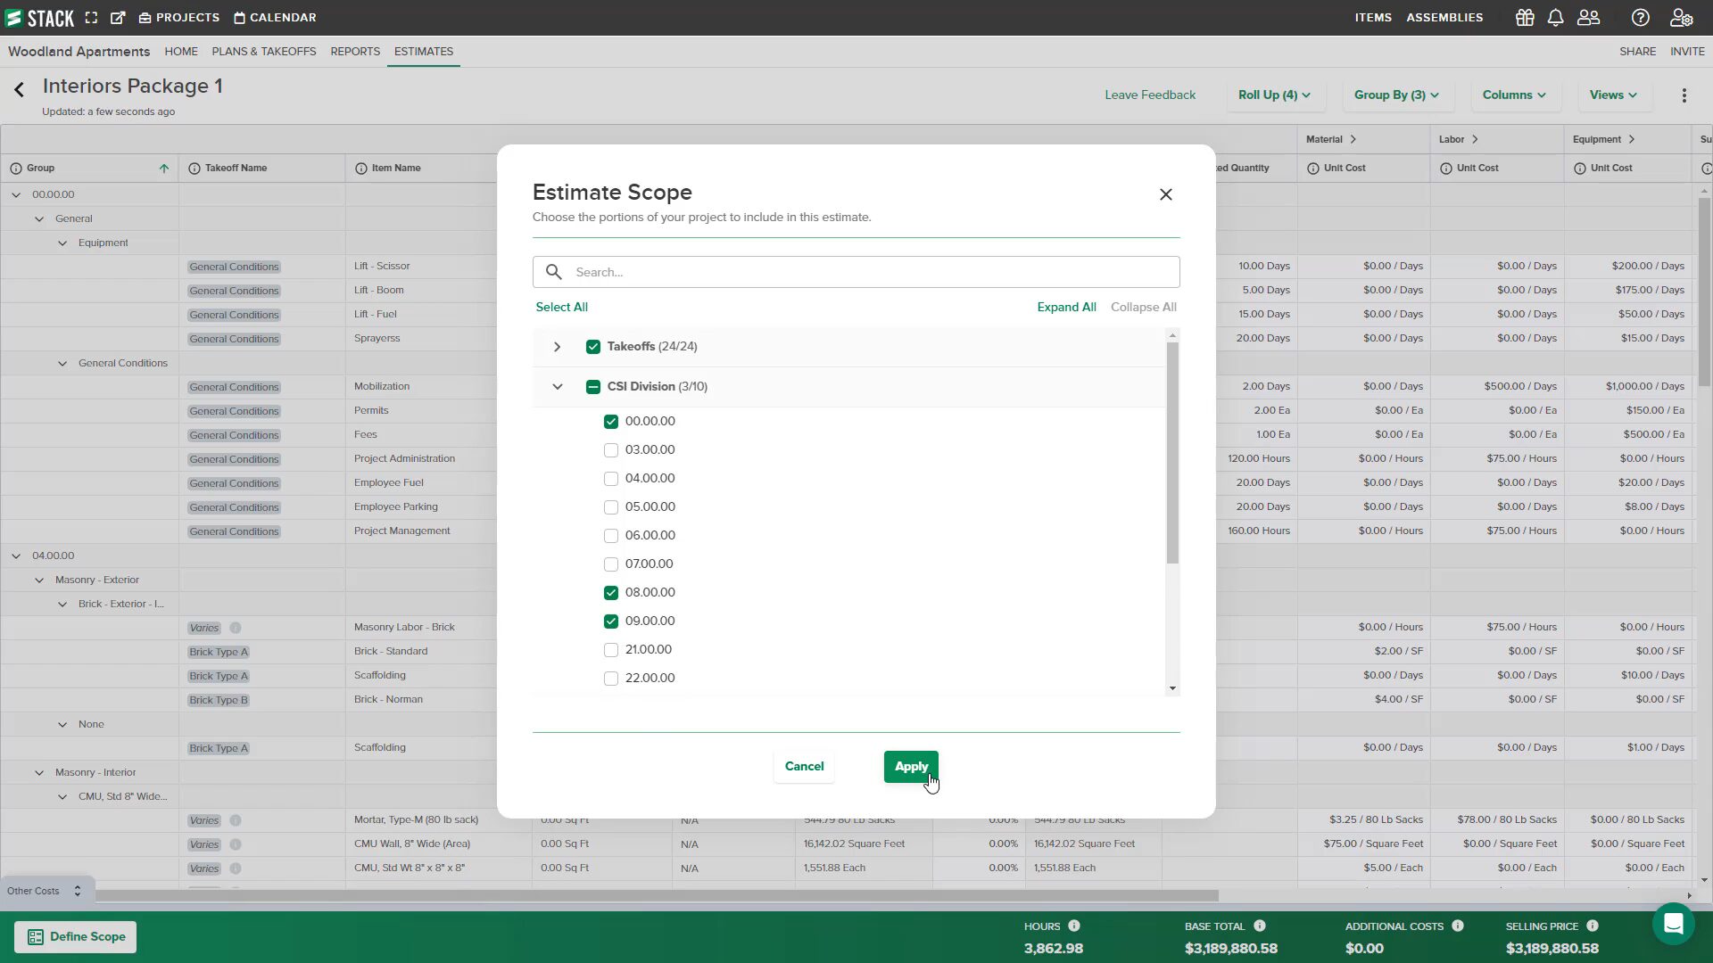Uncheck the 00.00.00 division checkbox

click(611, 421)
